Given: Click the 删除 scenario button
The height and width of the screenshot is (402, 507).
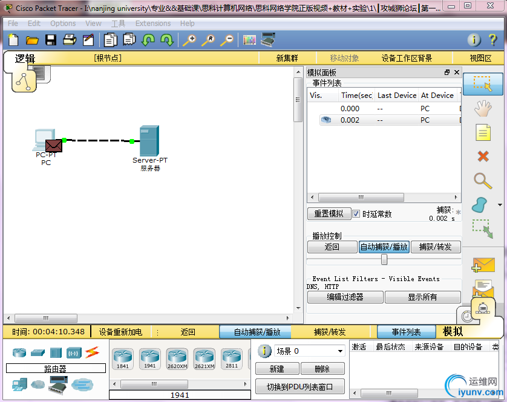Looking at the screenshot, I should 322,369.
